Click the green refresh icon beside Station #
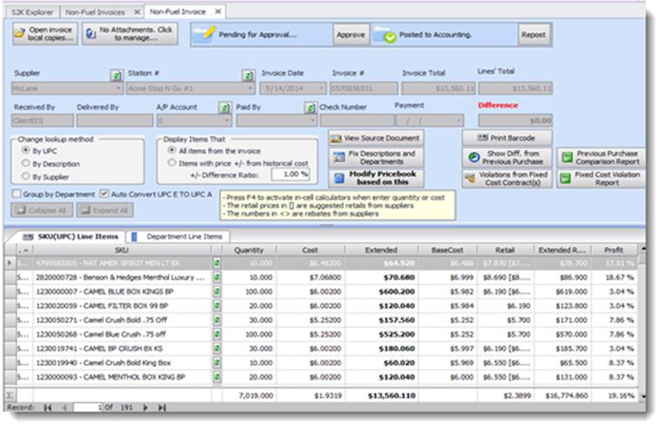Screen dimensions: 664x430 [x=248, y=76]
